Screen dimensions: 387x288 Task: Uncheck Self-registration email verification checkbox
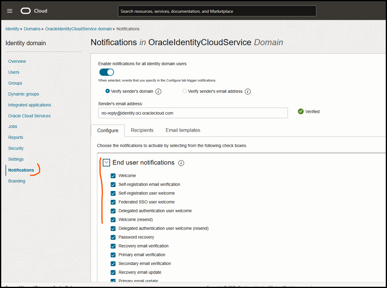coord(113,185)
